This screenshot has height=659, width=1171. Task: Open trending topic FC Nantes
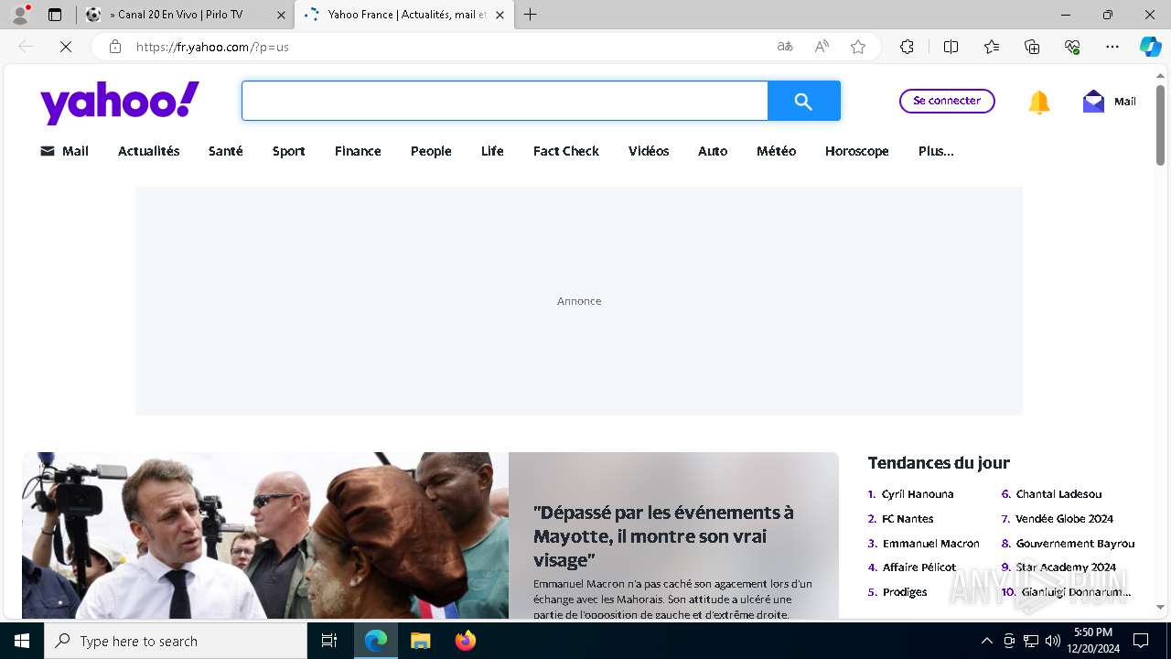(908, 519)
